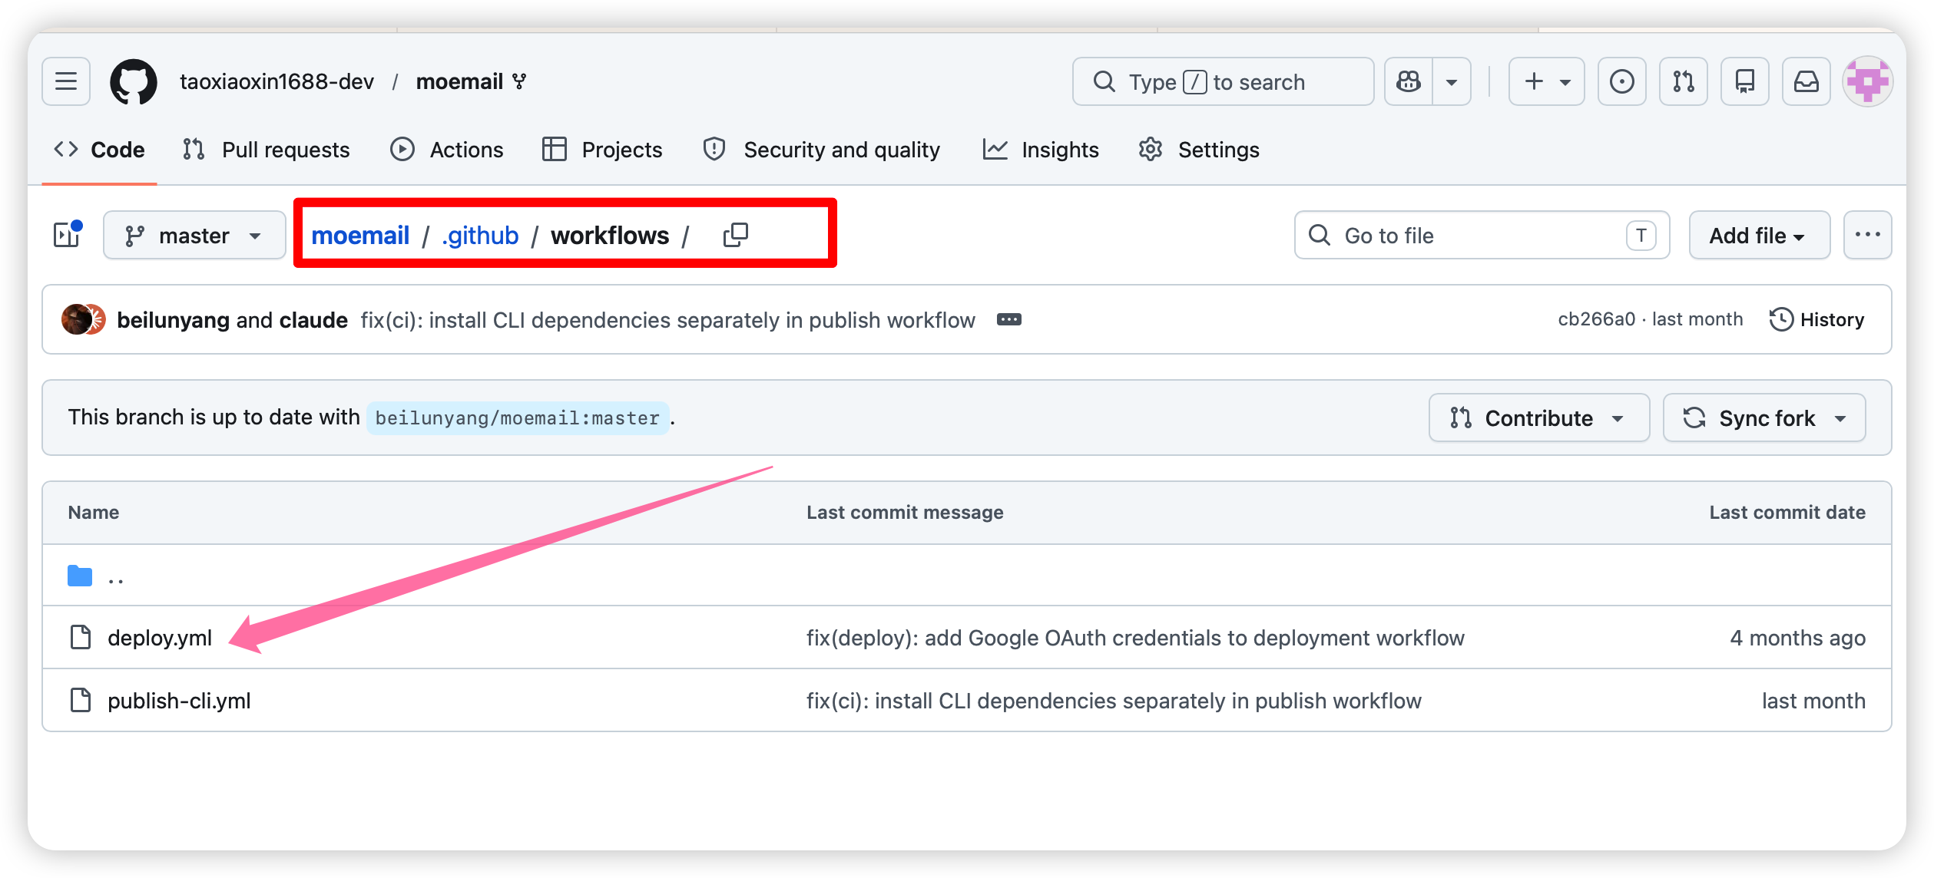
Task: Open the deploy.yml file
Action: coord(160,638)
